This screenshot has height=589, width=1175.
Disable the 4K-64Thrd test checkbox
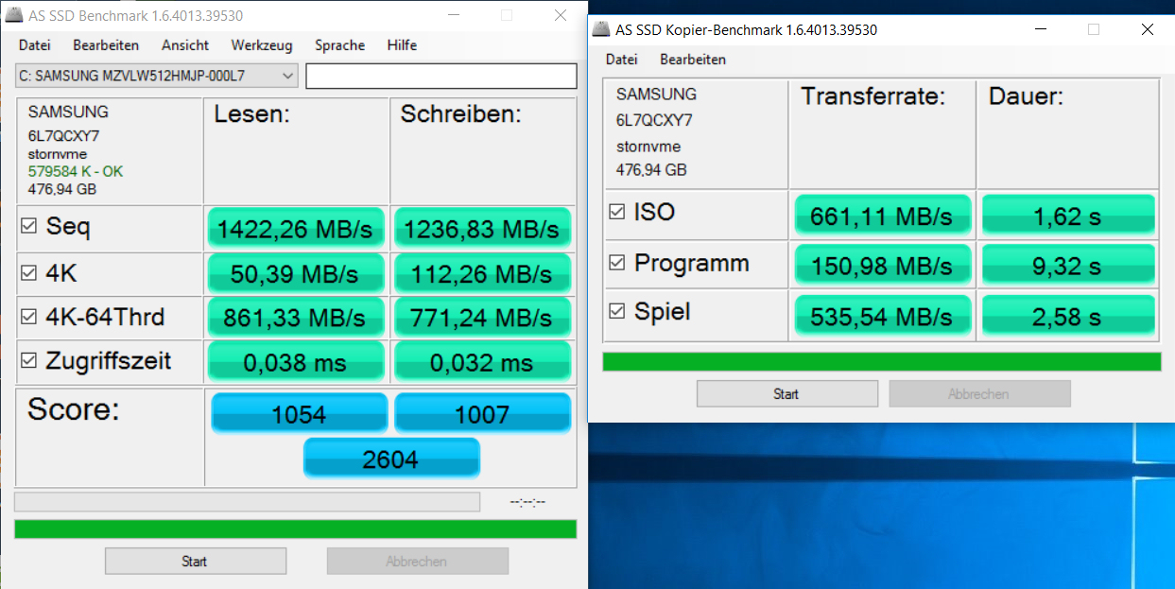point(29,318)
